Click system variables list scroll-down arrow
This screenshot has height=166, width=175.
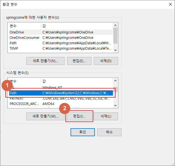115,105
